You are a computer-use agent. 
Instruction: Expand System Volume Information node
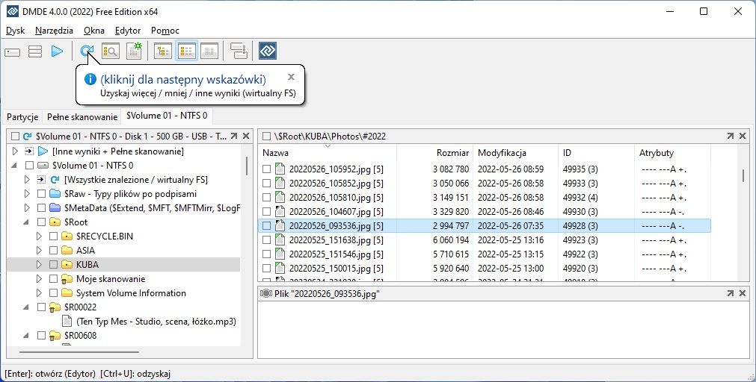coord(40,293)
